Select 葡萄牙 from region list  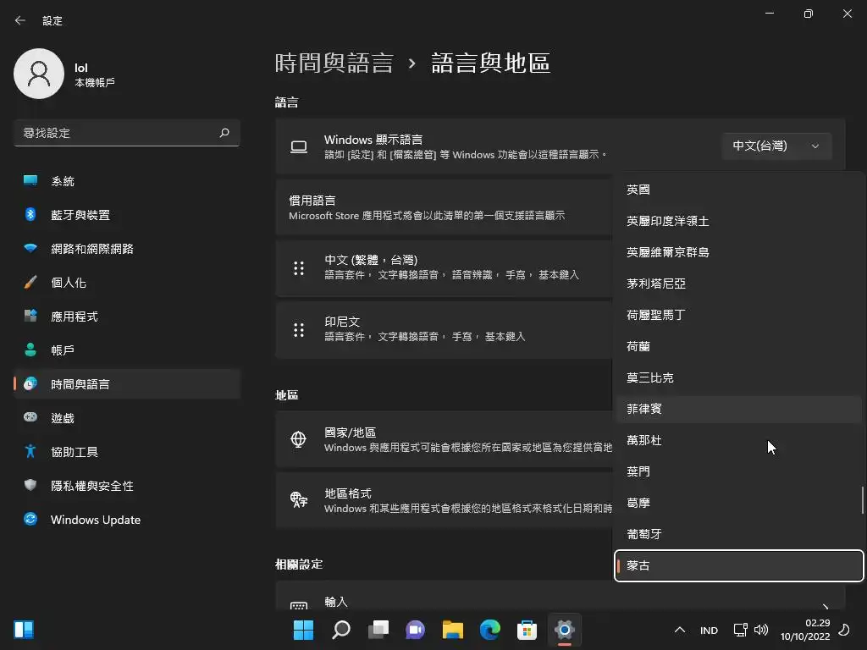[738, 535]
